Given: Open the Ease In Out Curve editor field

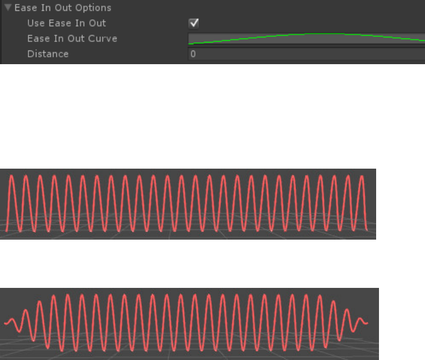Looking at the screenshot, I should click(x=307, y=39).
